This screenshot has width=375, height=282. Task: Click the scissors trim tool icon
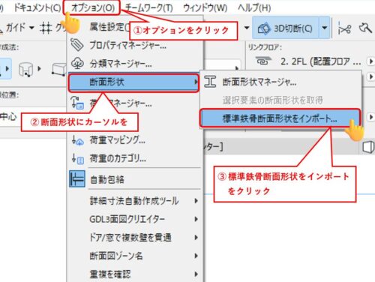344,28
